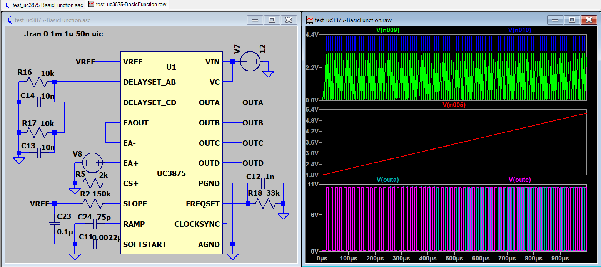The height and width of the screenshot is (267, 601).
Task: Select the V8 voltage source symbol
Action: [x=93, y=163]
